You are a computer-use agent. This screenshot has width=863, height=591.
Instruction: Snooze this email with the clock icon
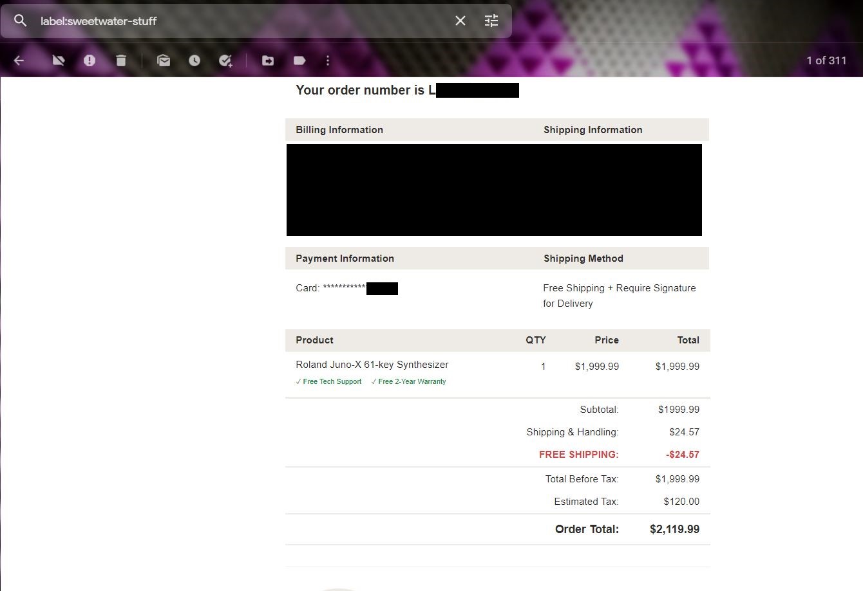click(194, 60)
